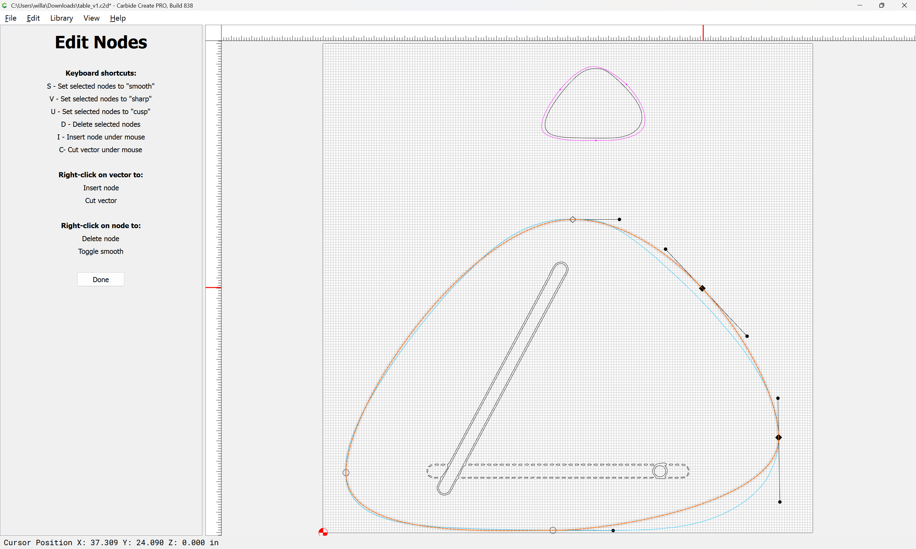Click the upper handle dot above right diamond node
This screenshot has height=549, width=916.
pos(778,398)
